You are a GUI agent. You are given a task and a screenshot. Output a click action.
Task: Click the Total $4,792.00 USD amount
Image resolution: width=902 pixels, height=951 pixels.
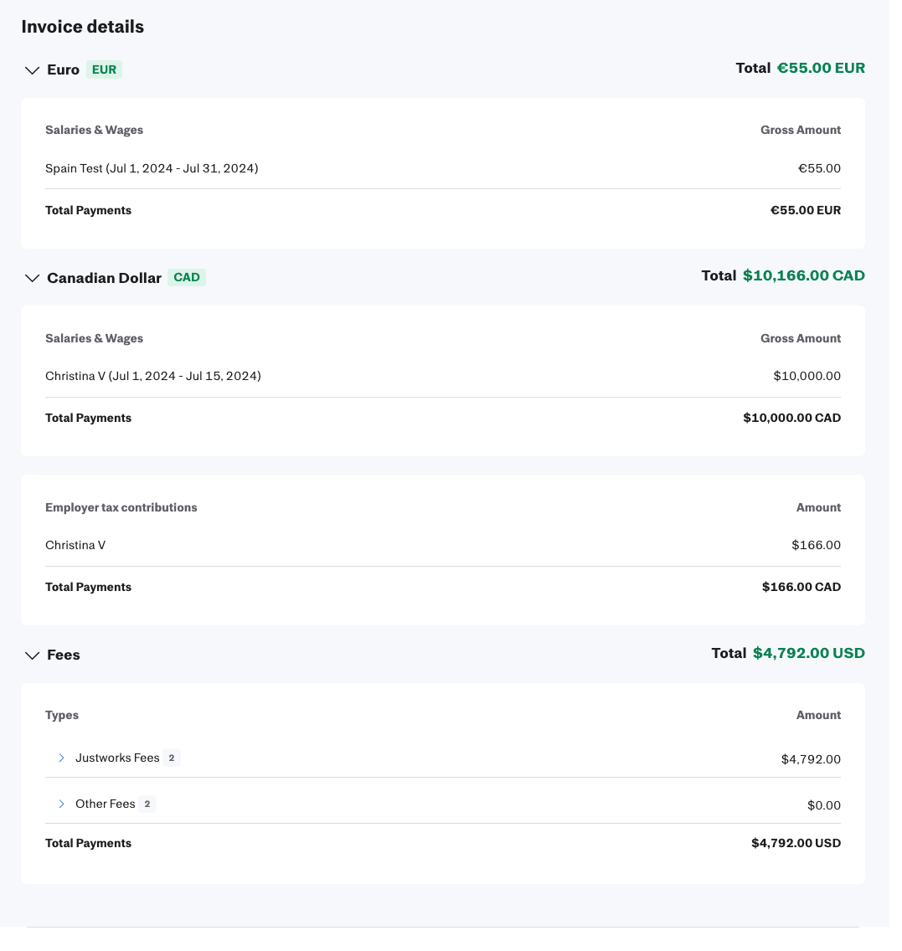pos(809,653)
